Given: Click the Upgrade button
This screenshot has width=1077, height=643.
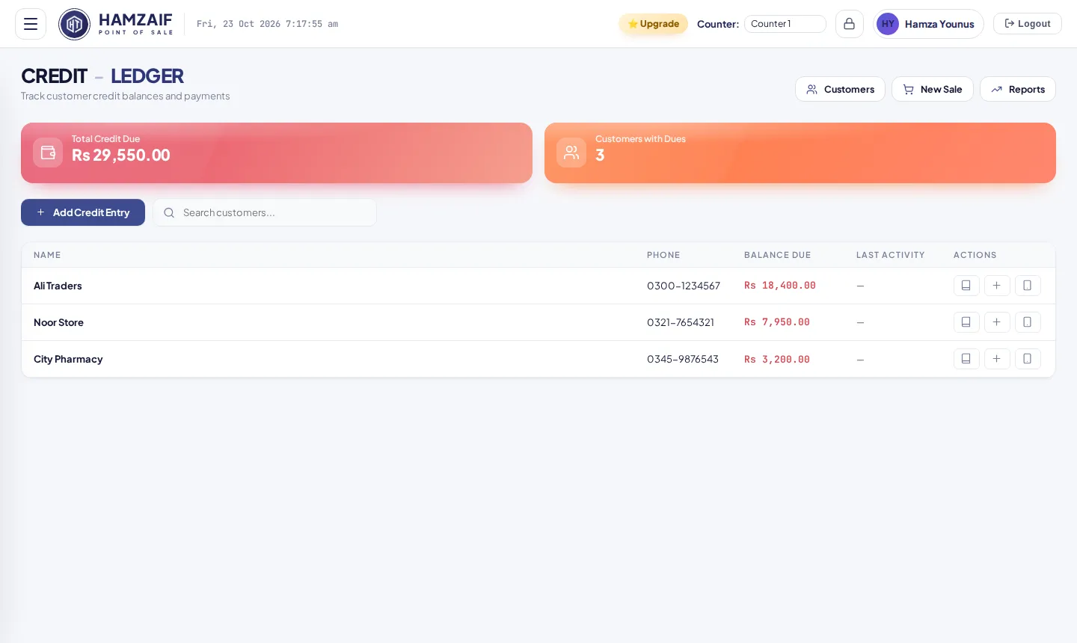Looking at the screenshot, I should 653,24.
